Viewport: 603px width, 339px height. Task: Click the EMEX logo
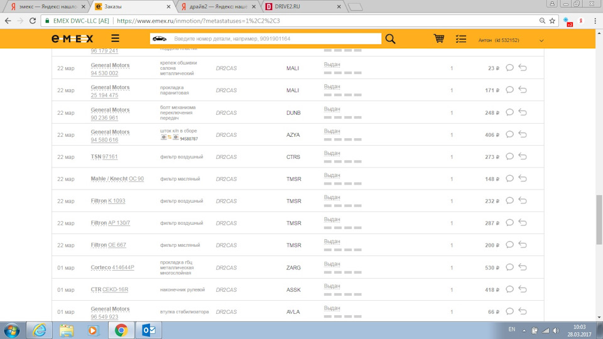pyautogui.click(x=72, y=39)
